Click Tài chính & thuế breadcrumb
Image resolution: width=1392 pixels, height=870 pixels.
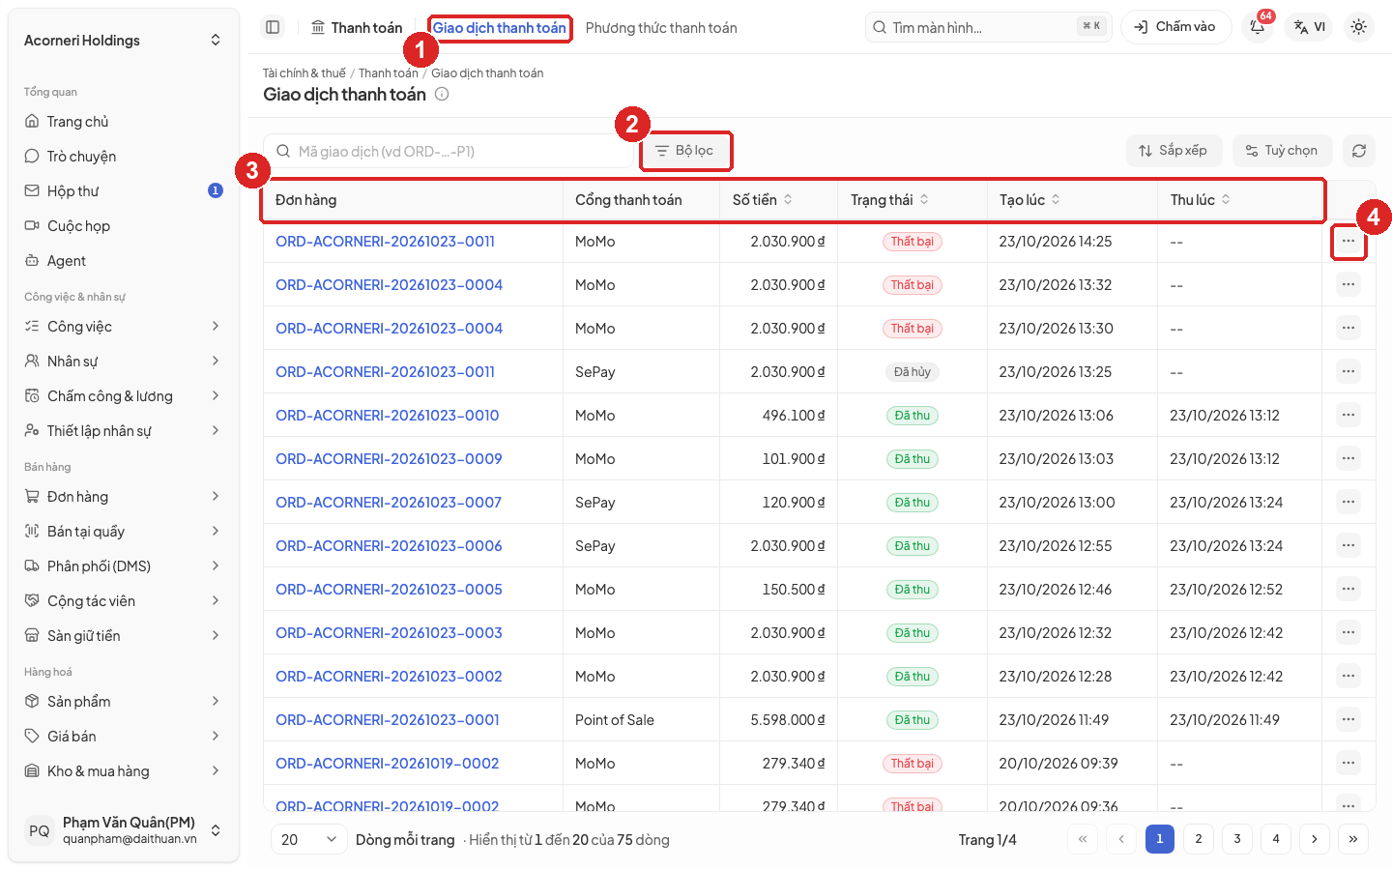tap(304, 73)
